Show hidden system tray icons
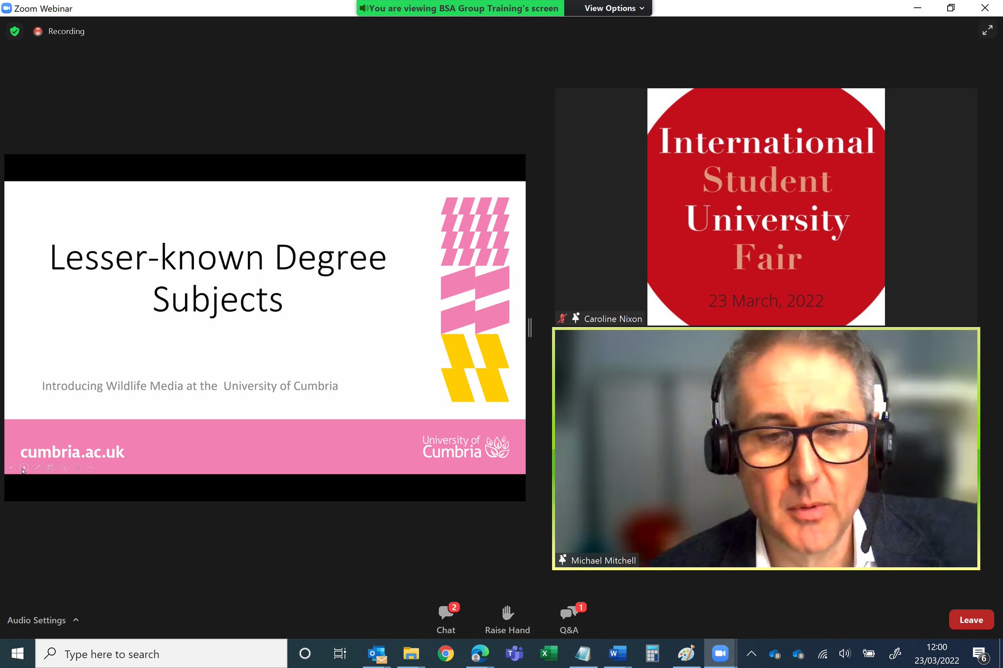This screenshot has width=1003, height=668. (x=751, y=654)
